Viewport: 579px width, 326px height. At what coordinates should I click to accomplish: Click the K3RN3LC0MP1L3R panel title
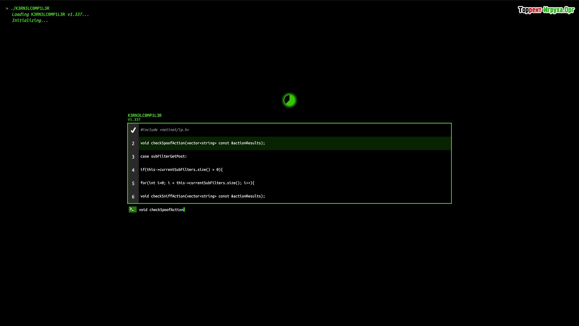(144, 115)
